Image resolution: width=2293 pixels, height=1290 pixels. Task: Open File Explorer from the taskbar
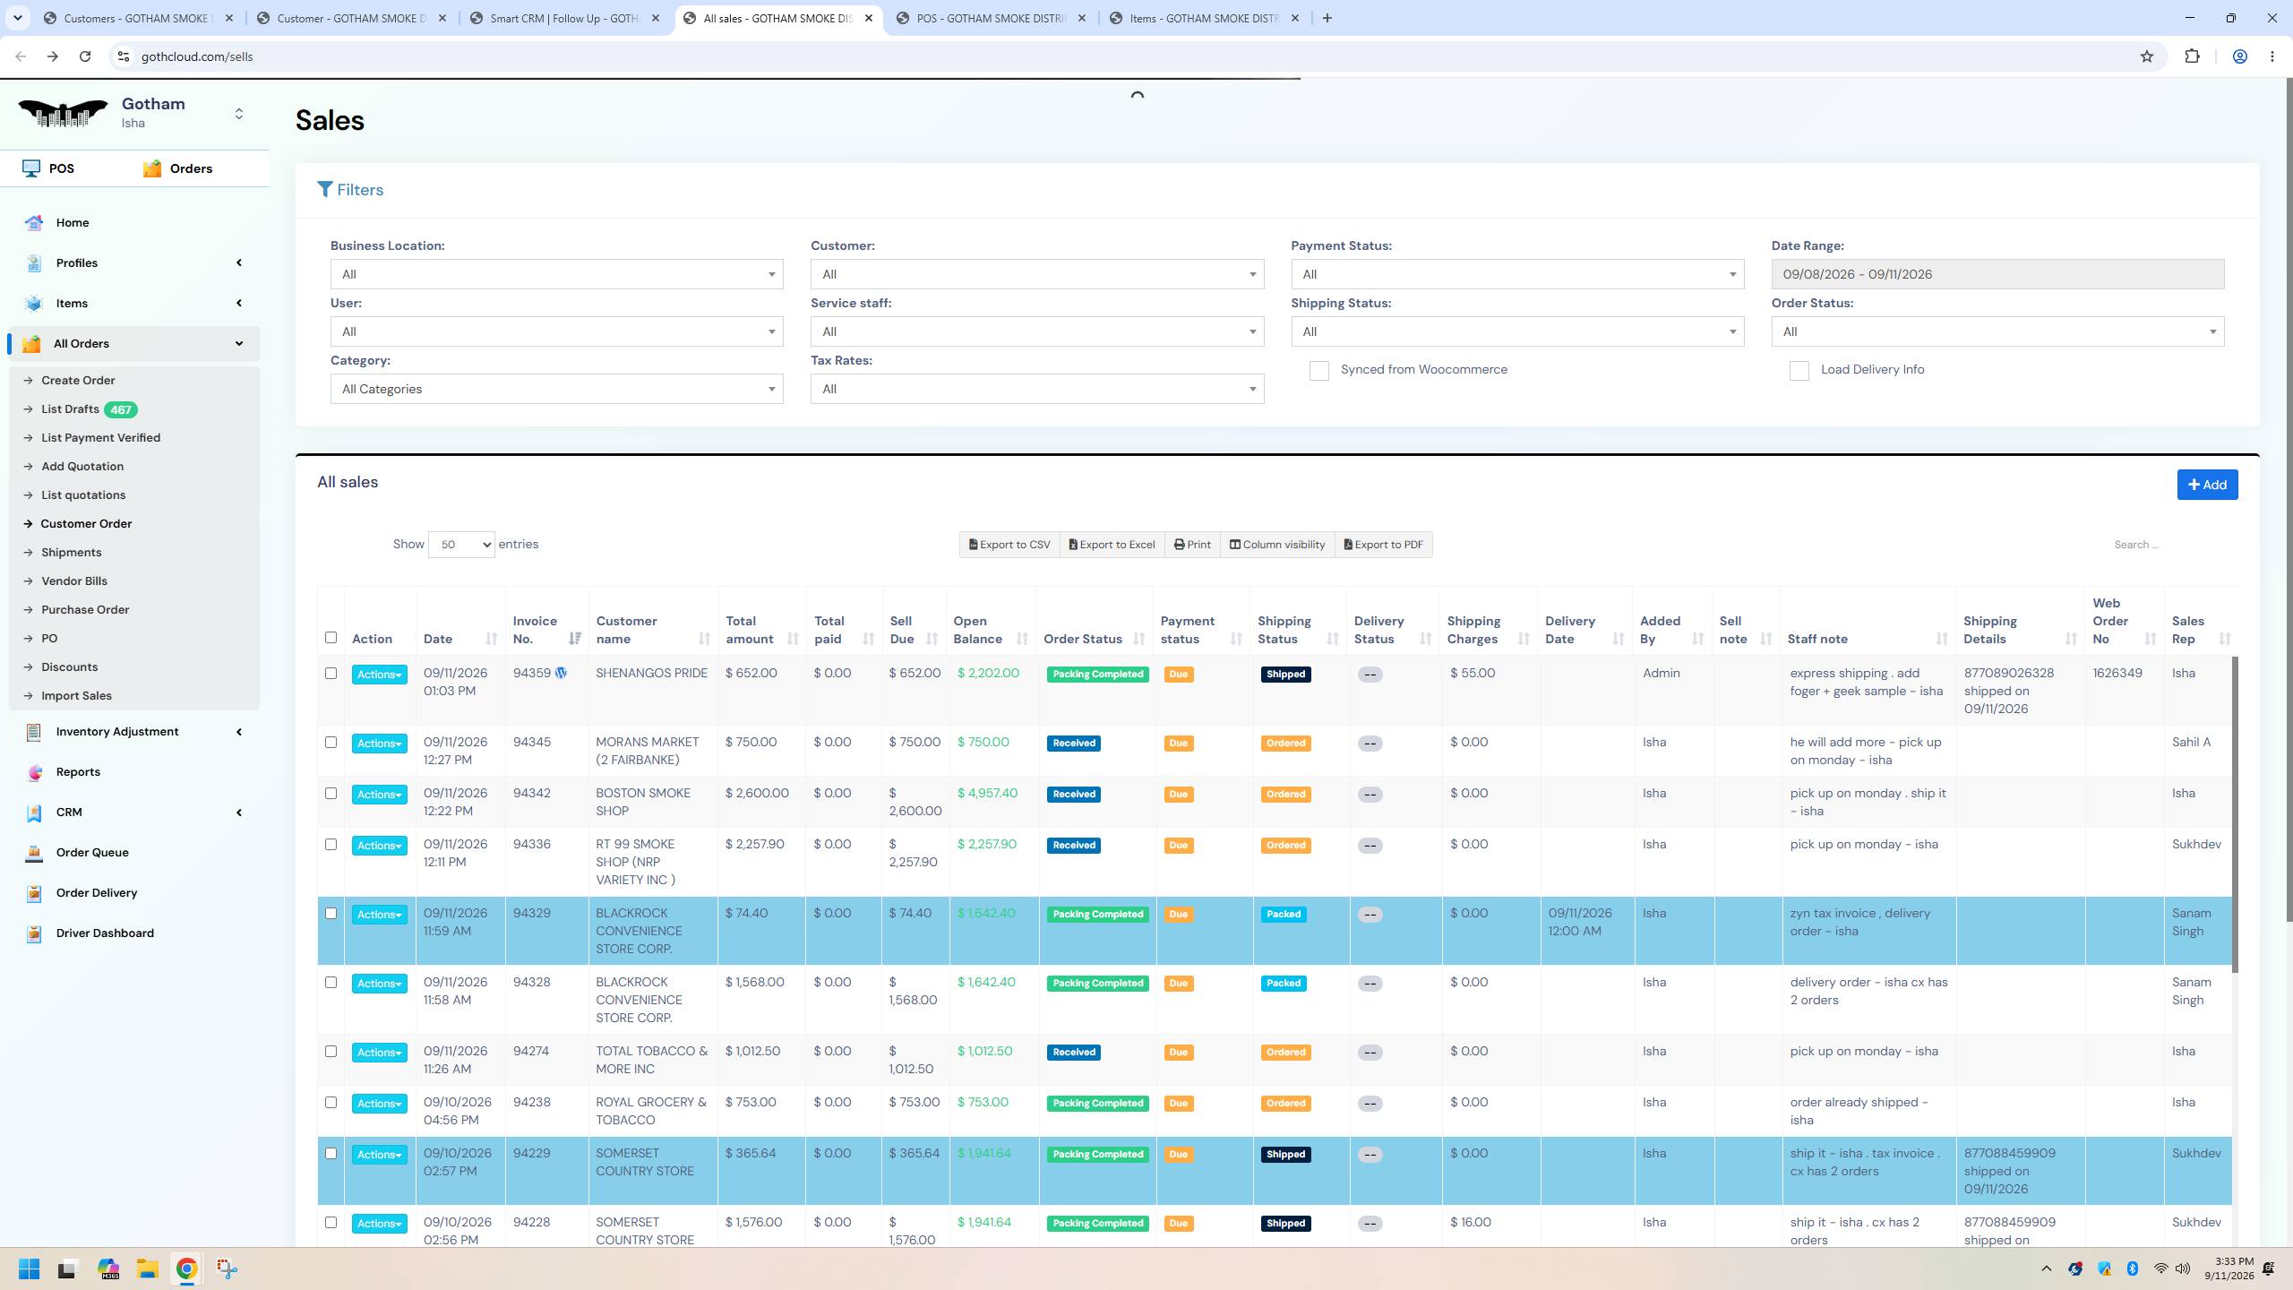147,1268
